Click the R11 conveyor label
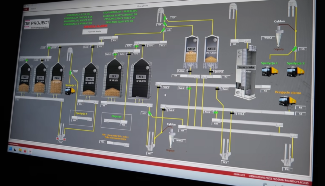325x186 pixels. (x=216, y=124)
